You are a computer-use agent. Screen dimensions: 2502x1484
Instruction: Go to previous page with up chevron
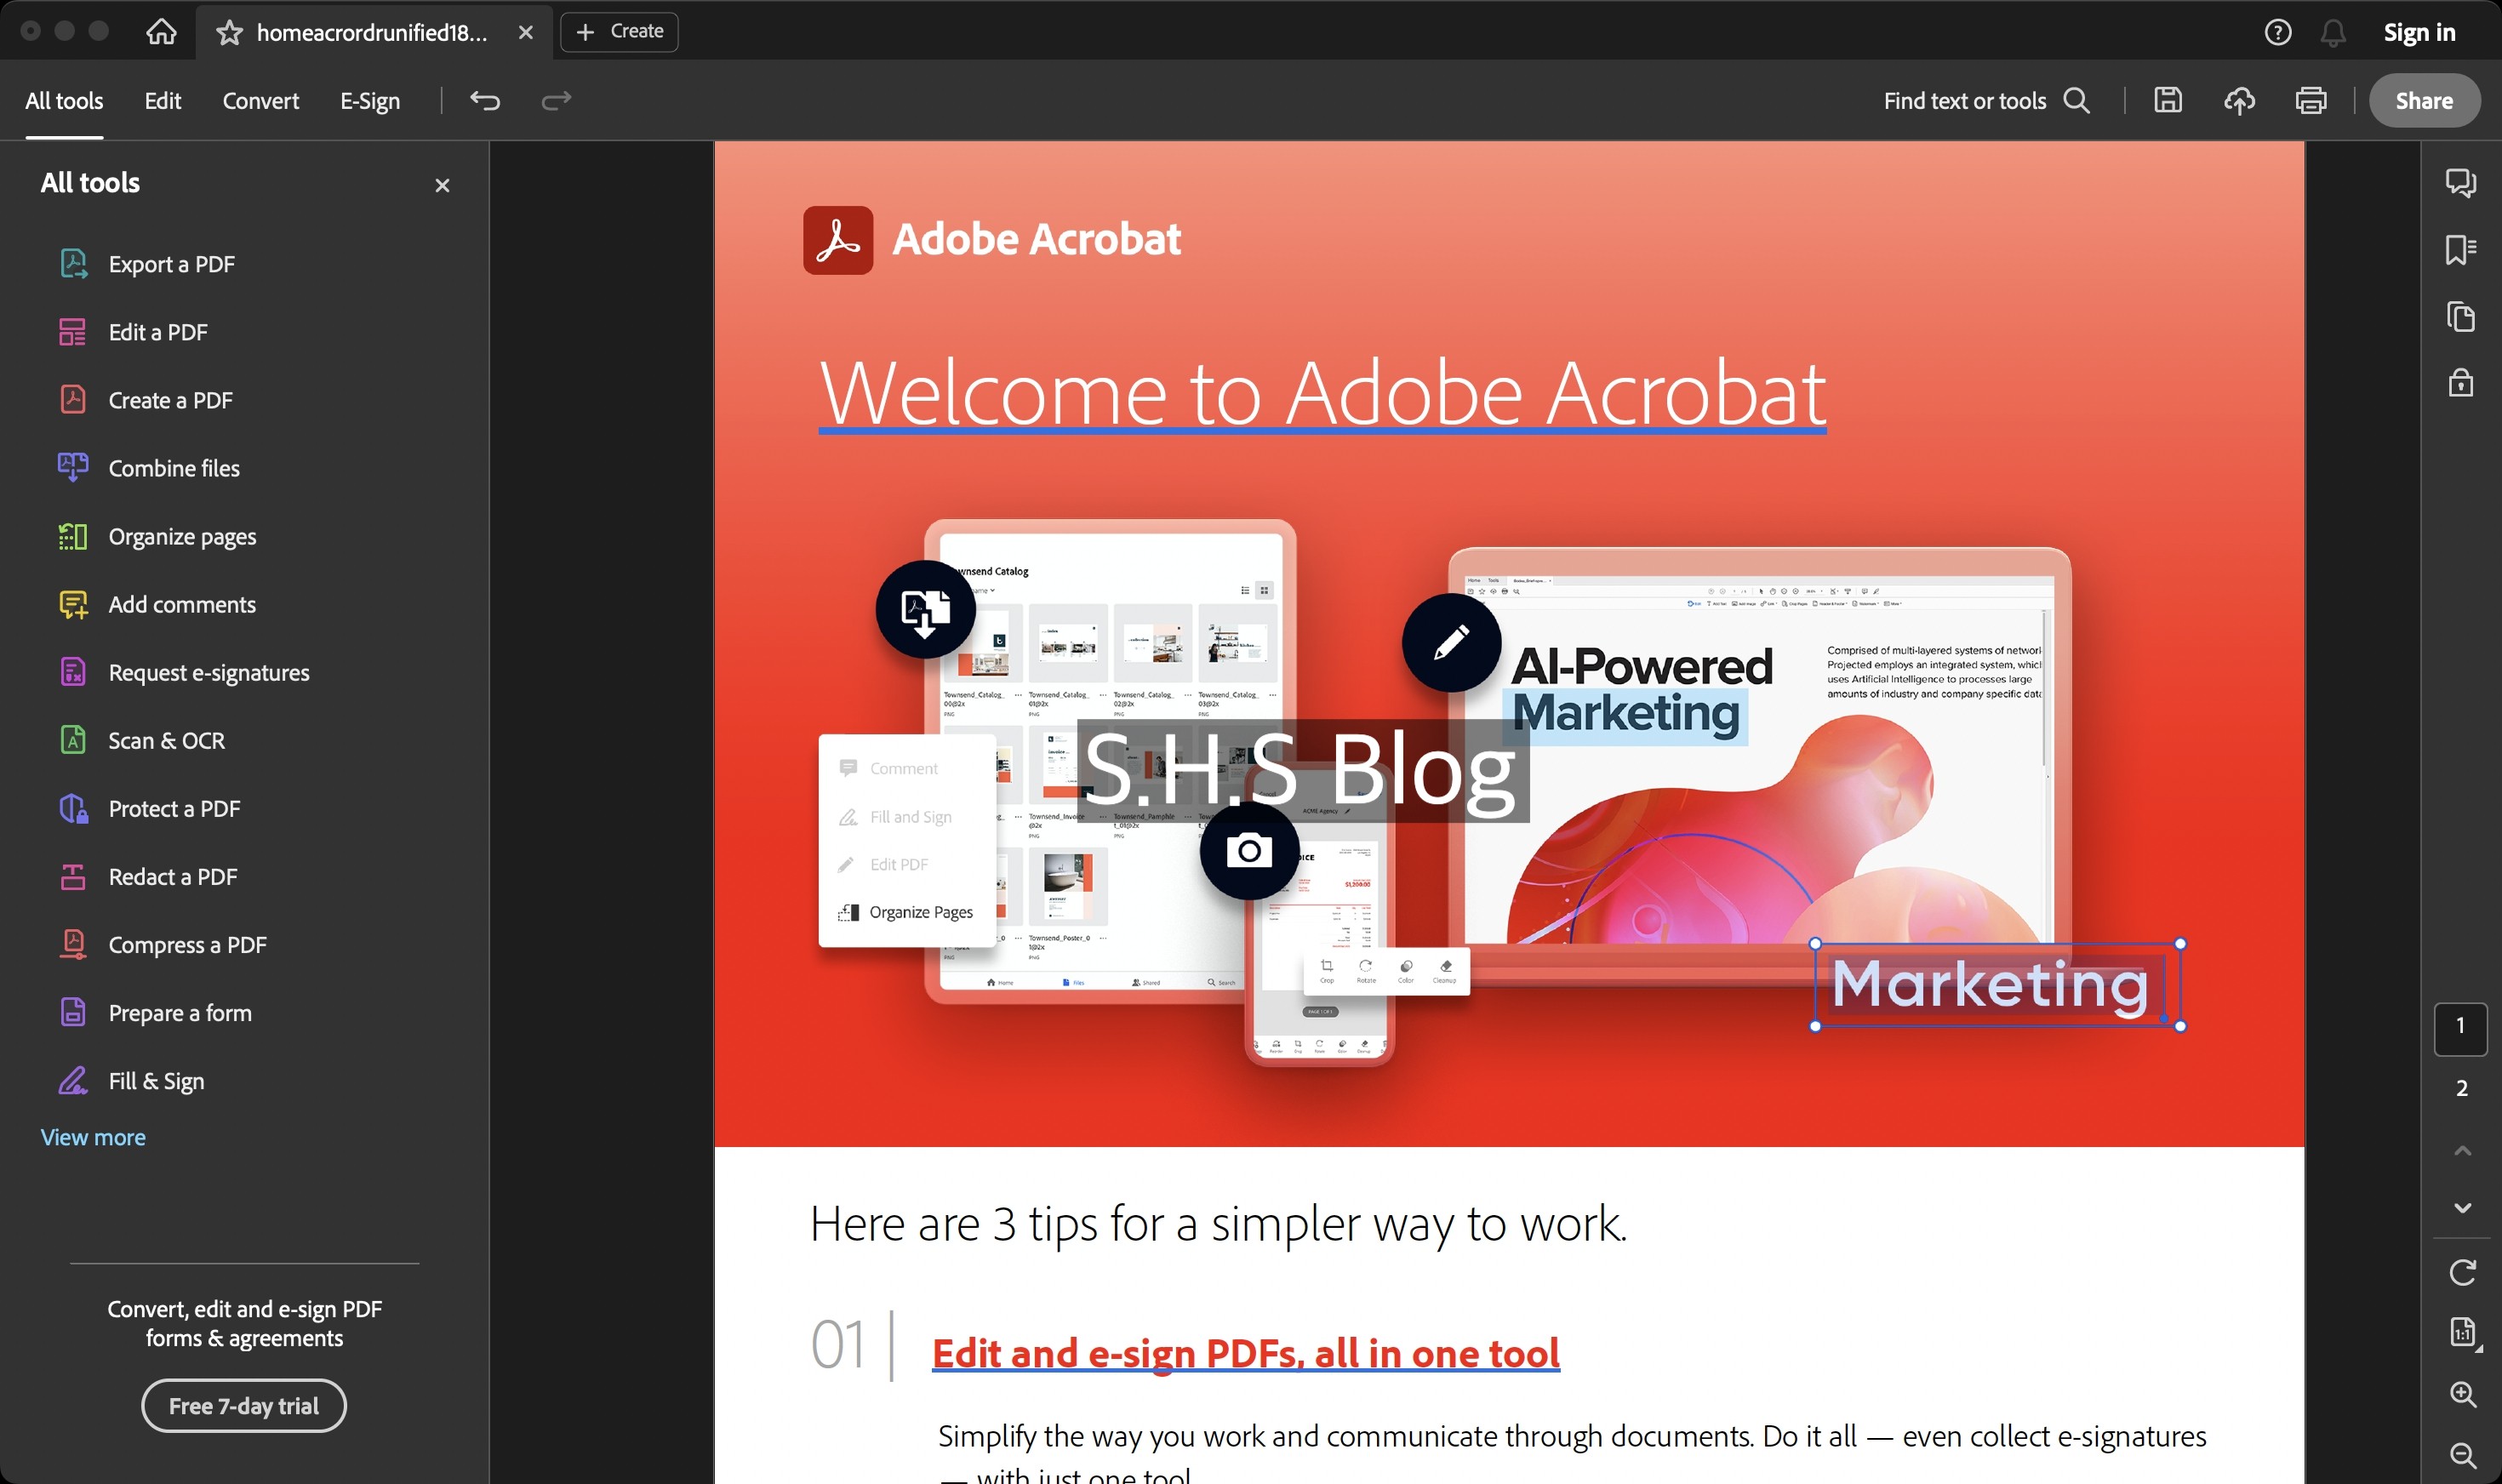[x=2462, y=1151]
